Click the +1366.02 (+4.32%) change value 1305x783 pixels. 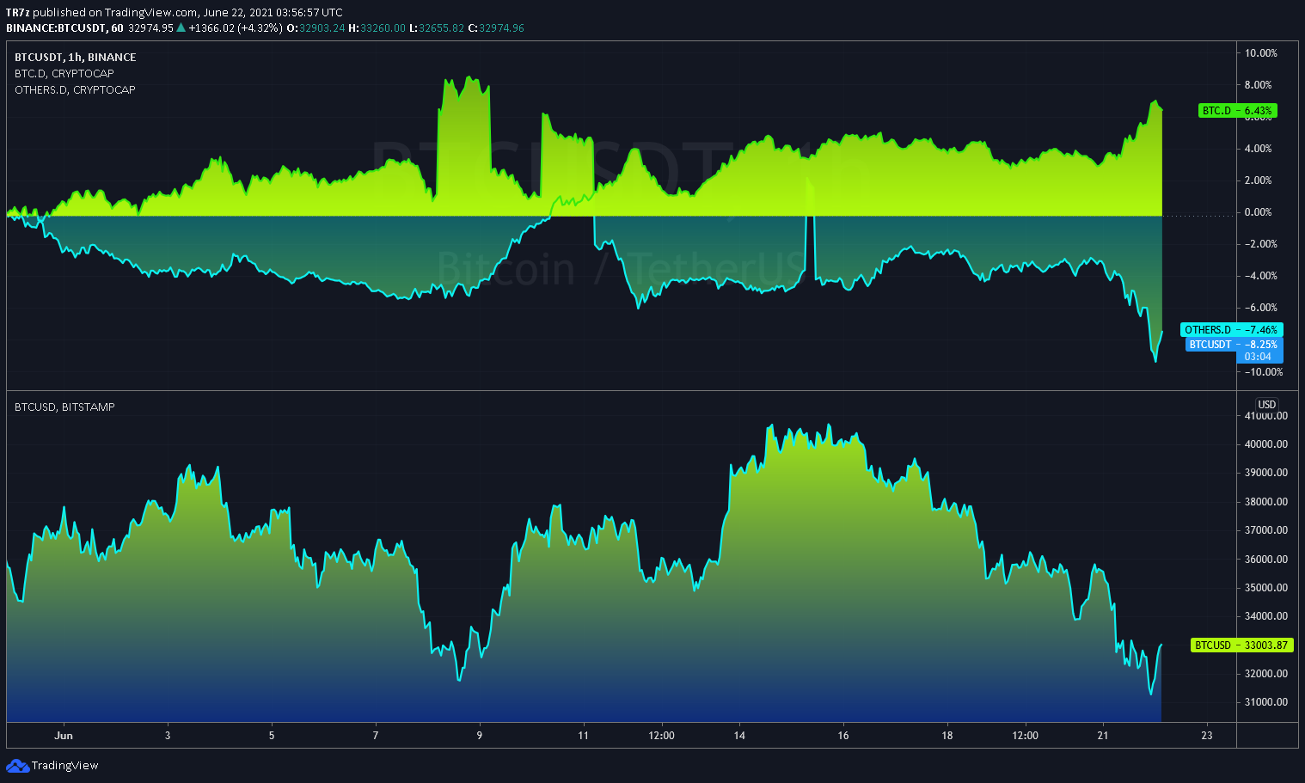(x=236, y=28)
